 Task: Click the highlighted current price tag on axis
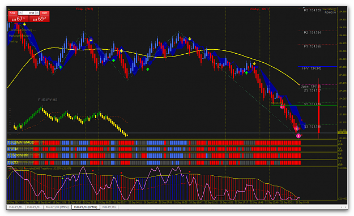(342, 132)
